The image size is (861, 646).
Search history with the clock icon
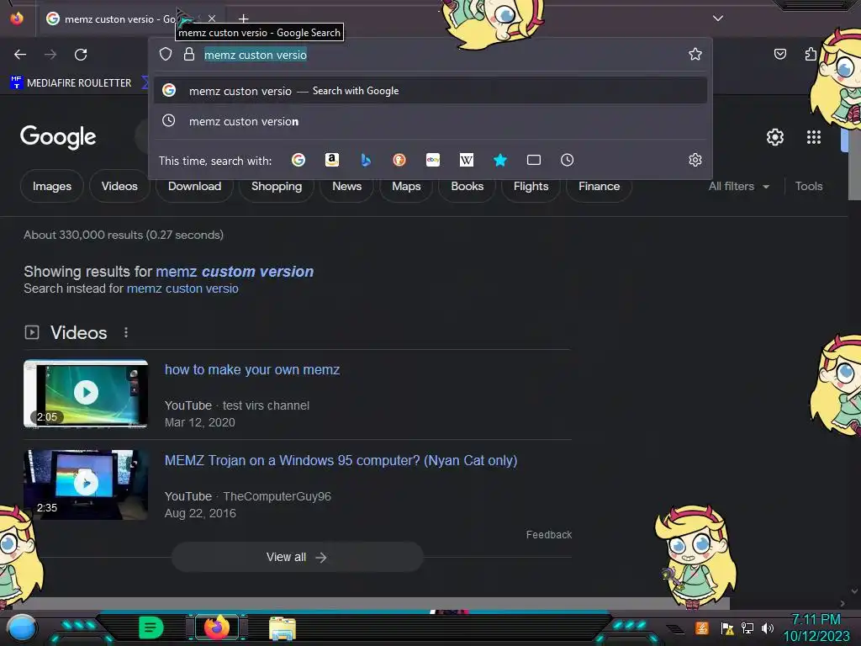click(x=568, y=160)
